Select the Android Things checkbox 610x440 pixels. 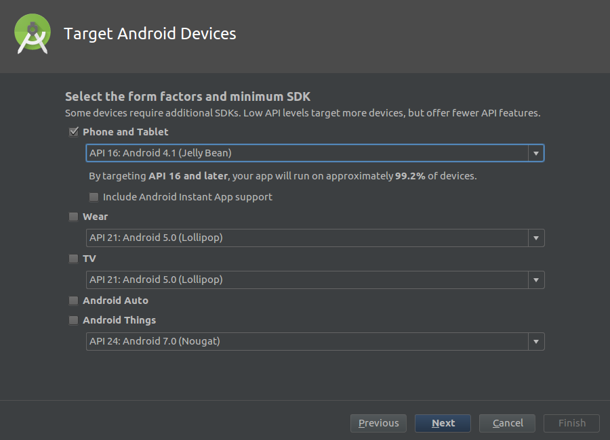coord(73,320)
